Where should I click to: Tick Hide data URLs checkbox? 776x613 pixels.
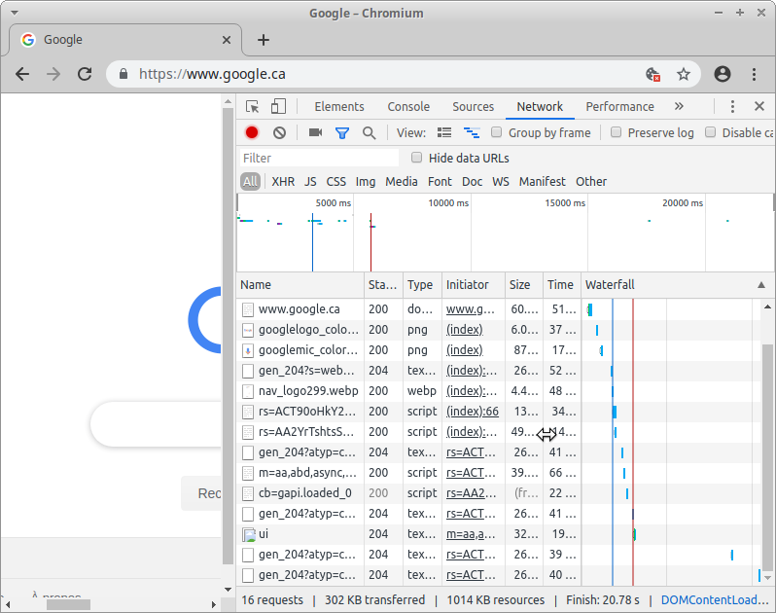click(x=417, y=158)
